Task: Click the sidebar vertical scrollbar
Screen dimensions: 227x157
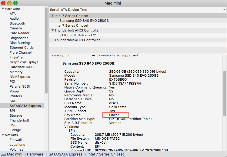Action: (46, 50)
